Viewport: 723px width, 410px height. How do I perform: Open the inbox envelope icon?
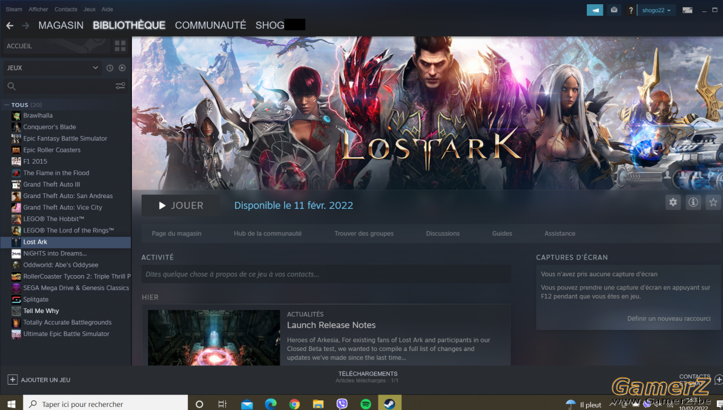pos(613,10)
